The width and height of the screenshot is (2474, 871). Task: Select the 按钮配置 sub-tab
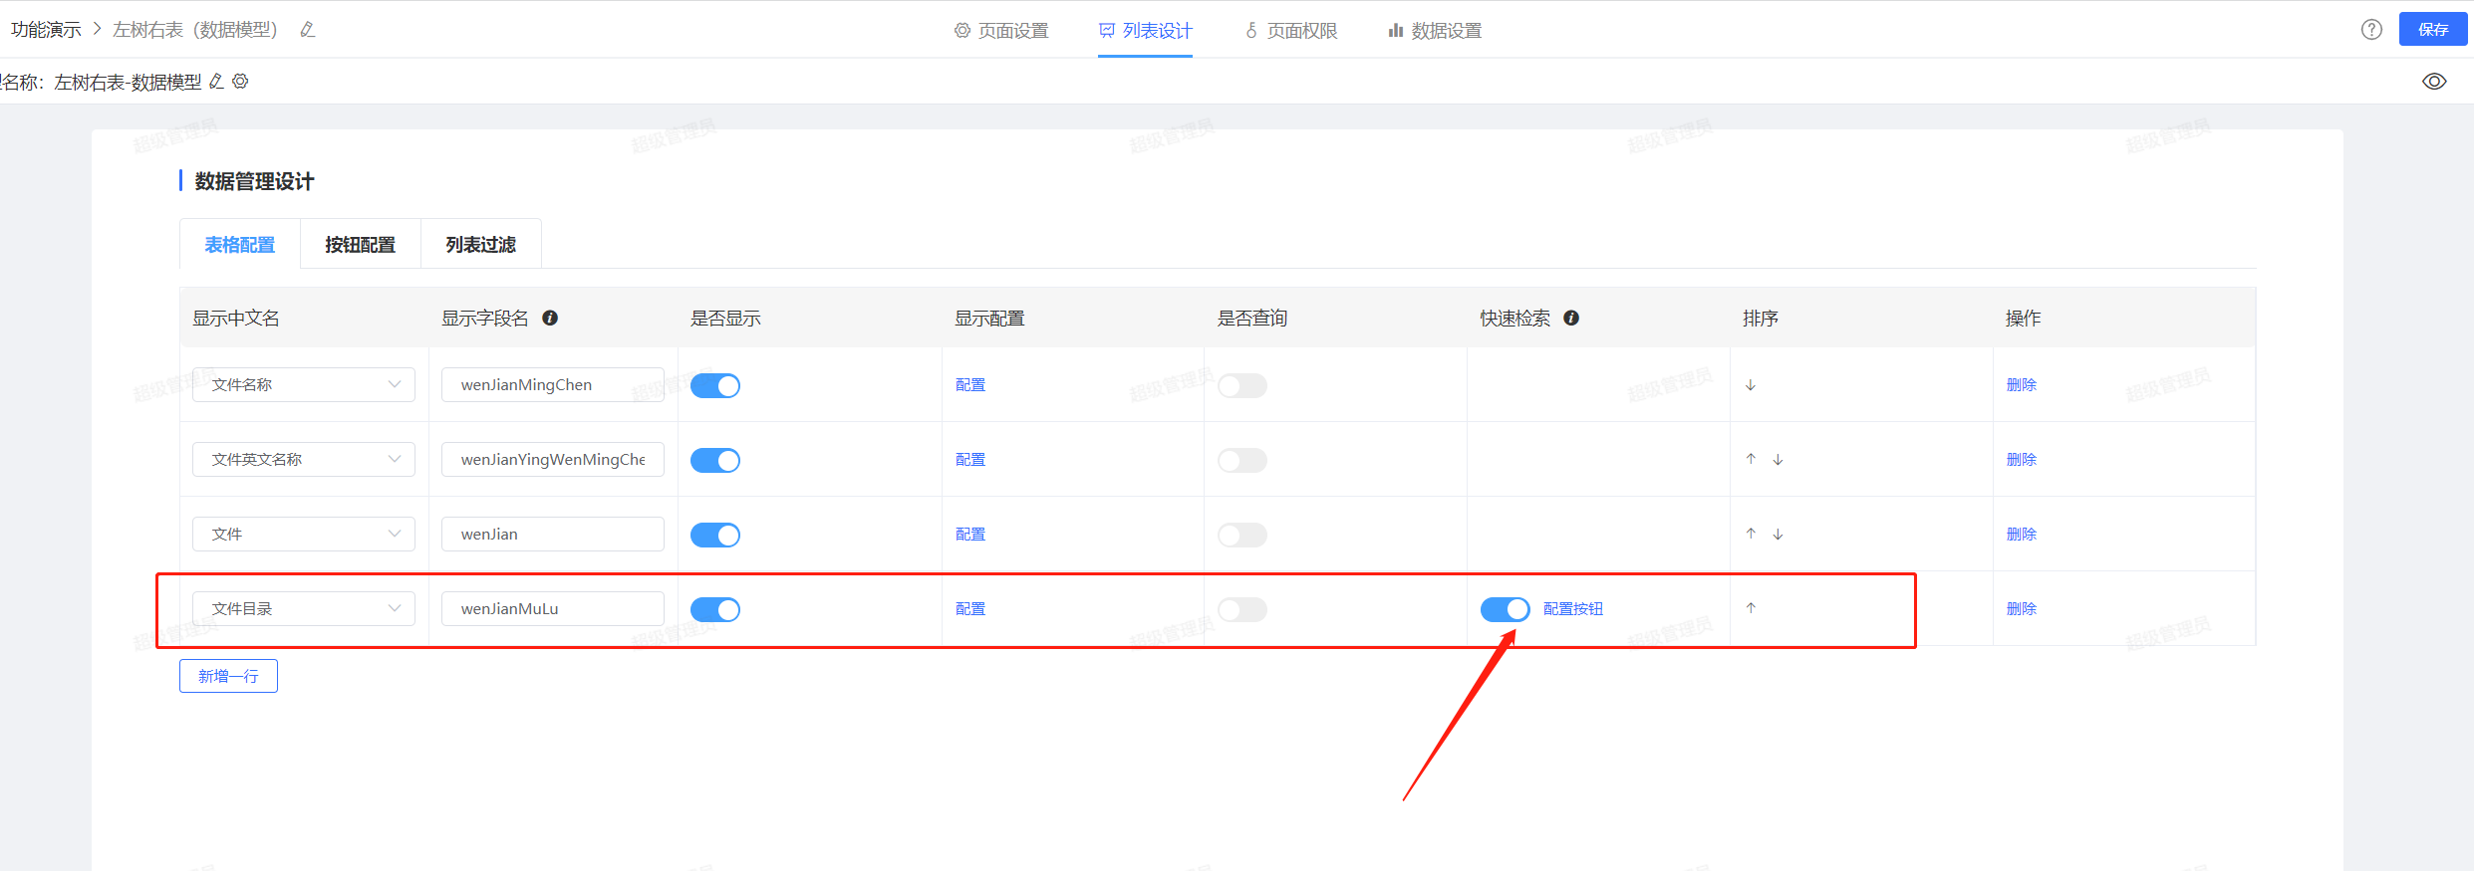pos(361,245)
